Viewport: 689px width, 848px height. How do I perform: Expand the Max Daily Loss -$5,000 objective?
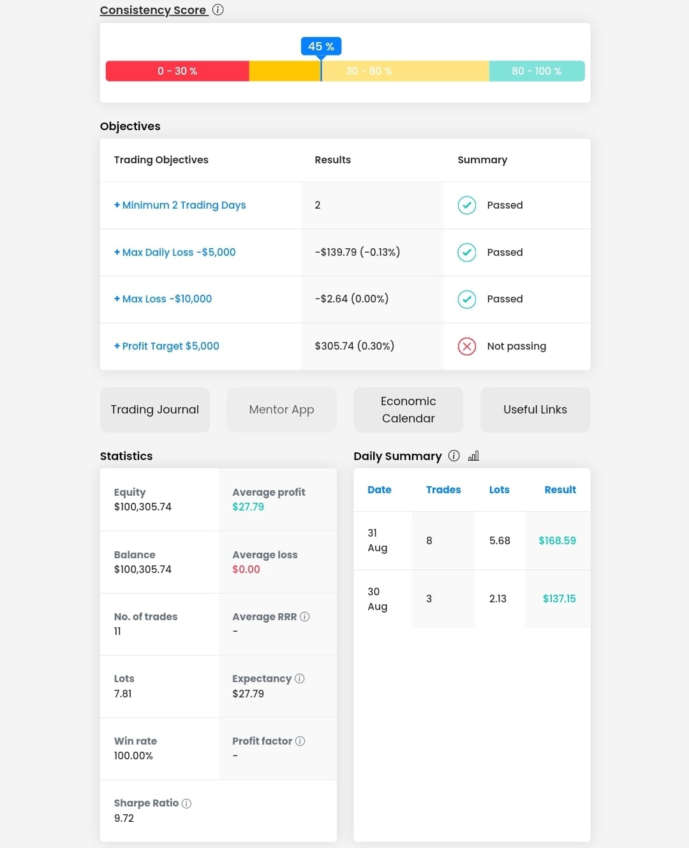point(175,252)
